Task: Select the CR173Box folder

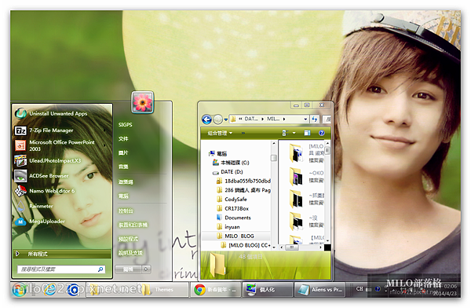Action: [233, 208]
